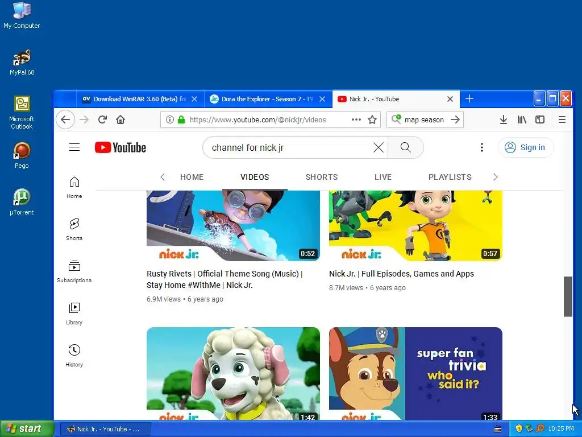The width and height of the screenshot is (582, 437).
Task: Bookmark this page with star icon
Action: (372, 119)
